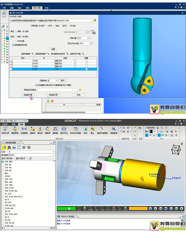Click the 移动旋转体坐标系 pick arrow icon

[67, 54]
